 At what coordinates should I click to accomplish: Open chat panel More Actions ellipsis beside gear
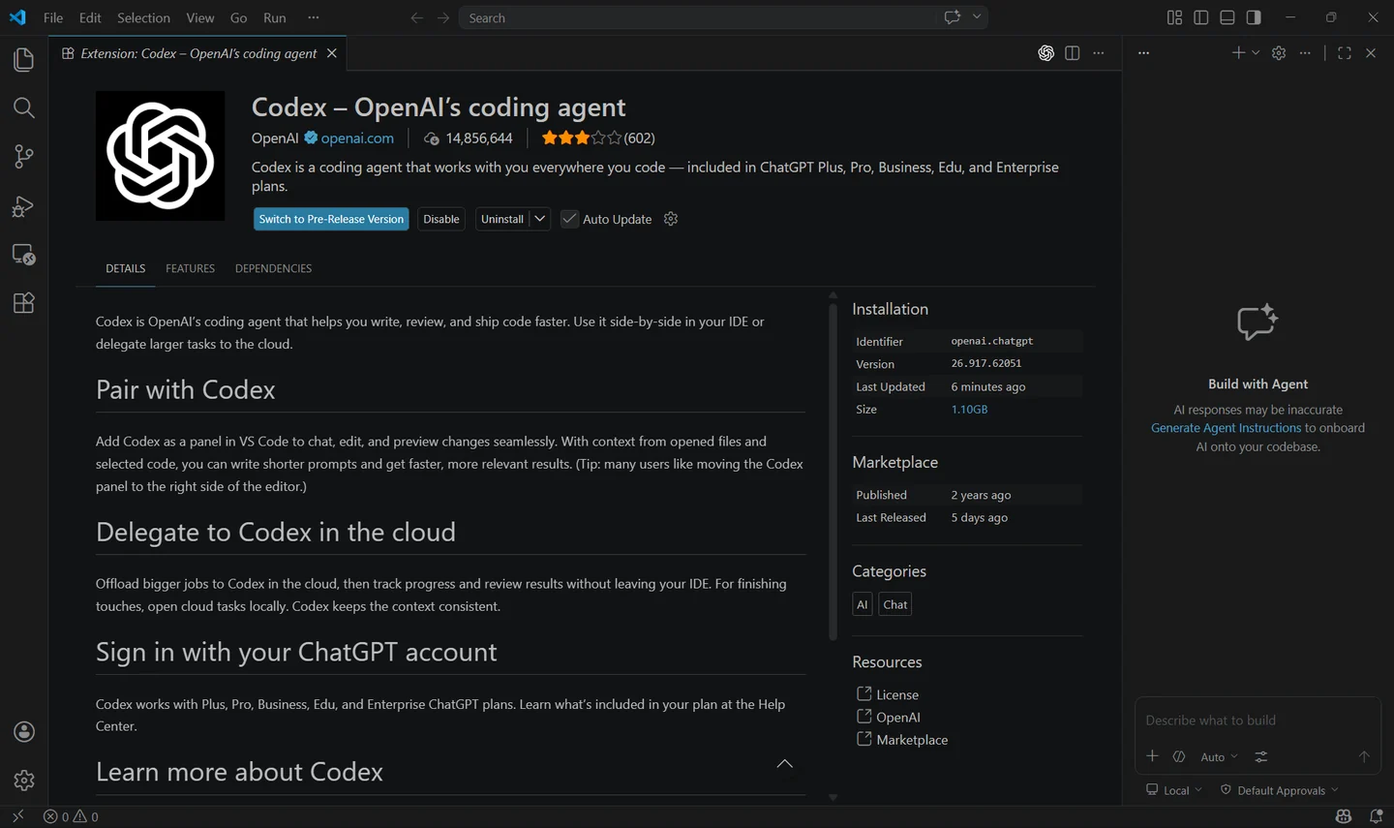pos(1305,53)
